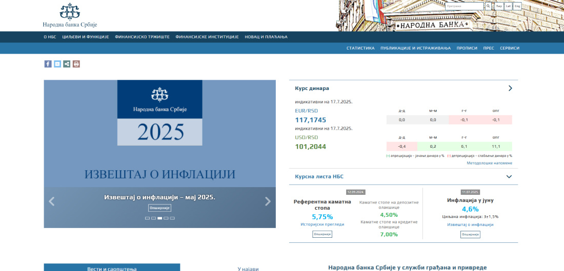The height and width of the screenshot is (271, 564).
Task: Click USD/RSD rate 101,2044
Action: 311,146
